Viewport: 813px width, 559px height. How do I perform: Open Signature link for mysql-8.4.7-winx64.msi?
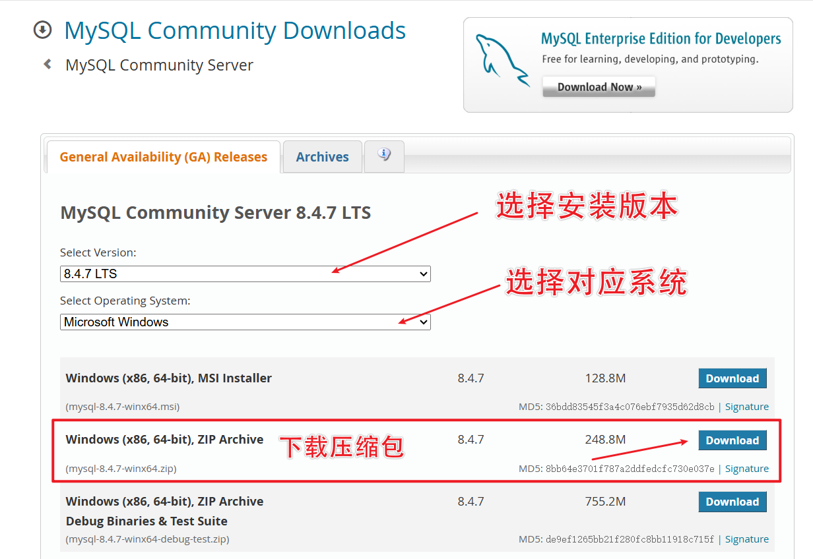747,407
